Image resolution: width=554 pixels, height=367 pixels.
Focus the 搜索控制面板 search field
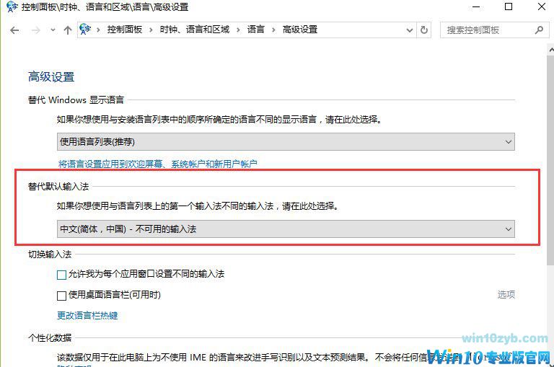click(491, 30)
